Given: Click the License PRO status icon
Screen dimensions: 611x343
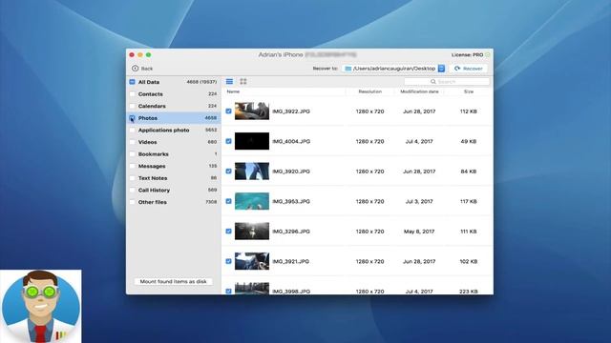Looking at the screenshot, I should pyautogui.click(x=488, y=55).
